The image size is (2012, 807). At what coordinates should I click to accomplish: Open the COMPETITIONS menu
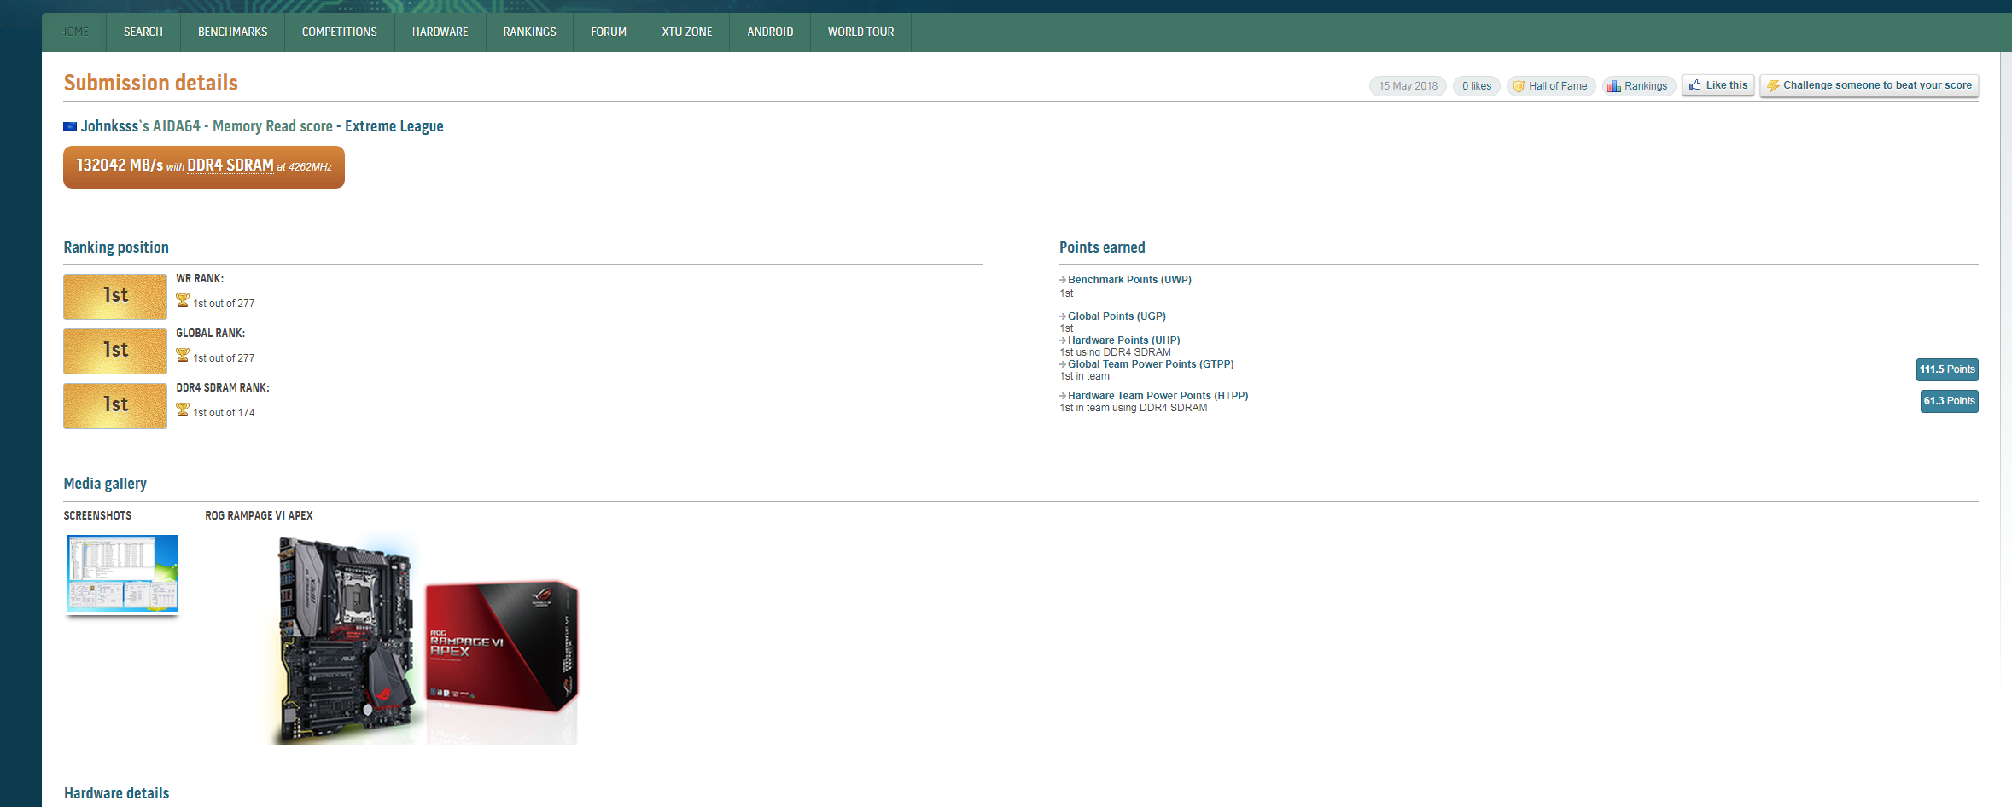[339, 32]
